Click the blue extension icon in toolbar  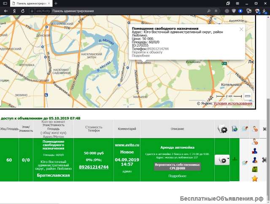(240, 11)
